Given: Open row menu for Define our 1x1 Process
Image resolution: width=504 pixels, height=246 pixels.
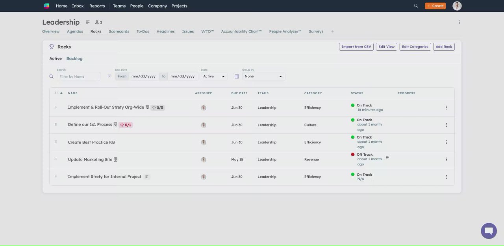Looking at the screenshot, I should (446, 125).
